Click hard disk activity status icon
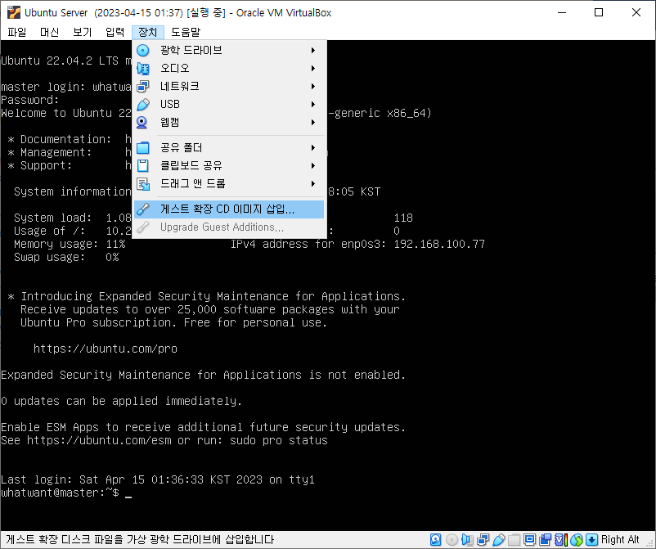The image size is (656, 549). tap(435, 540)
